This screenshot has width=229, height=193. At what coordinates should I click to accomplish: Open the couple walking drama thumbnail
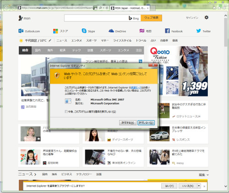[159, 157]
